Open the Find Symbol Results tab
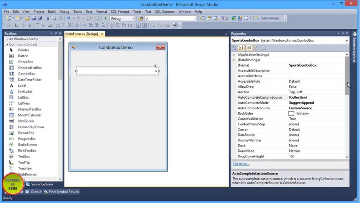The height and width of the screenshot is (203, 360). 61,192
